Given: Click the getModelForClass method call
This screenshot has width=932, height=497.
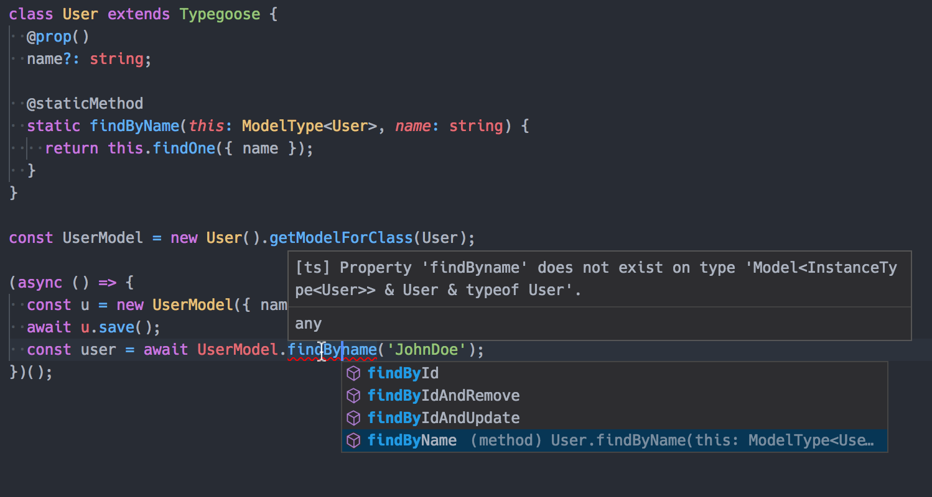Looking at the screenshot, I should 341,238.
